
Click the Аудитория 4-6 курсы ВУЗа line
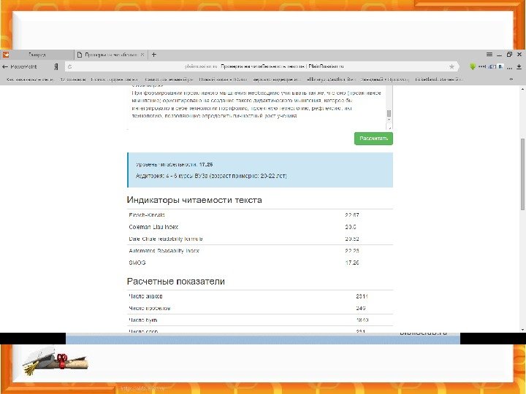click(x=211, y=176)
